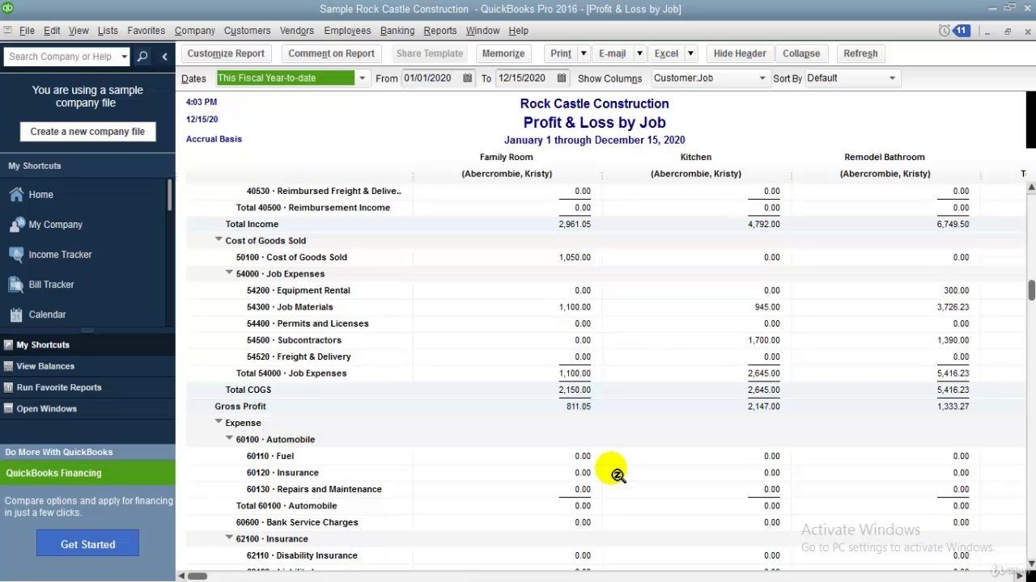The height and width of the screenshot is (582, 1036).
Task: Select My Shortcuts panel icon
Action: coord(9,345)
